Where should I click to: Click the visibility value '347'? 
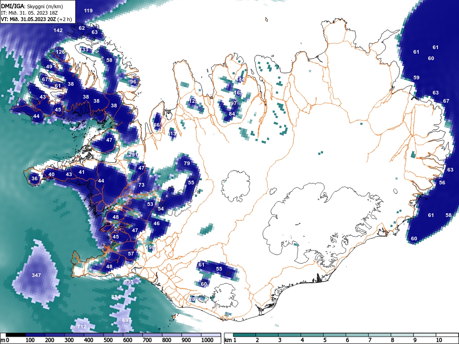[36, 275]
